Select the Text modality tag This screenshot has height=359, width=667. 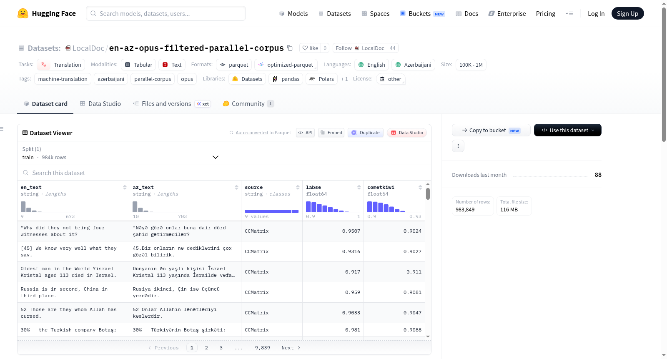click(x=172, y=65)
